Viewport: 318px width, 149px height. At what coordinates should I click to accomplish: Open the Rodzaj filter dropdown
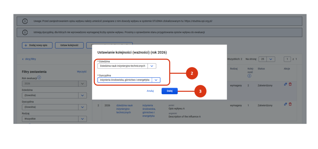coord(82,118)
